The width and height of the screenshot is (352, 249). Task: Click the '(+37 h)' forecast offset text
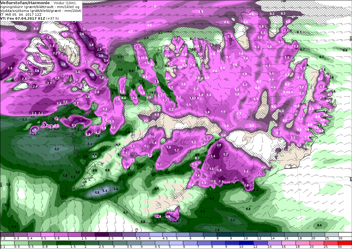(53, 18)
